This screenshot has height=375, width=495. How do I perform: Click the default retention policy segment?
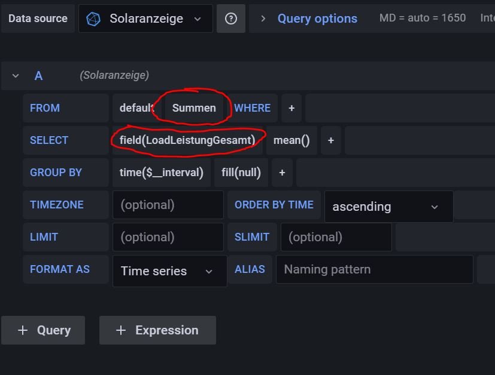136,108
